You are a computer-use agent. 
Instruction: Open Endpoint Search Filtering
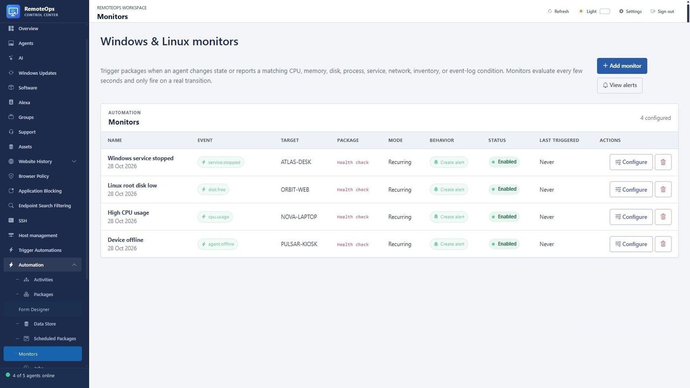tap(42, 205)
